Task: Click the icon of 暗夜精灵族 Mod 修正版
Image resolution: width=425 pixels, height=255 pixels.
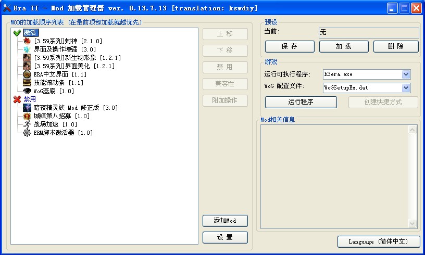Action: pos(27,108)
